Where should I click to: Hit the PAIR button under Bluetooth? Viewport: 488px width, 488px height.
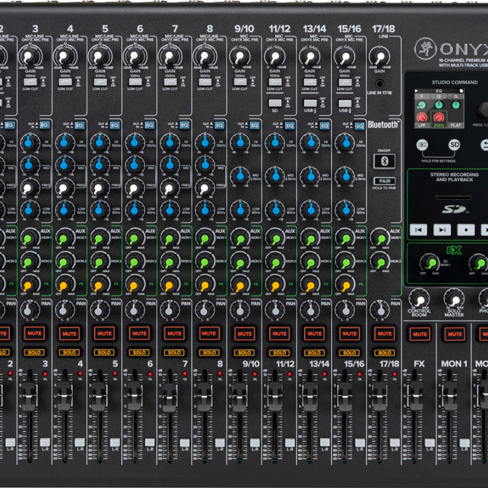(x=385, y=181)
